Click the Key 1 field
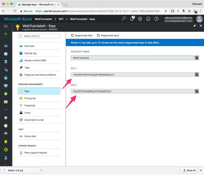The height and width of the screenshot is (175, 204). [132, 74]
